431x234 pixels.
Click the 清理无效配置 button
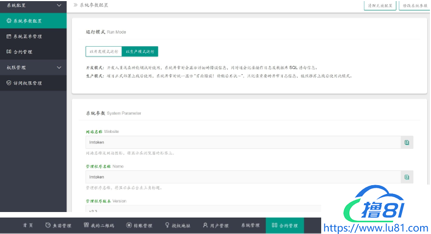pyautogui.click(x=380, y=5)
